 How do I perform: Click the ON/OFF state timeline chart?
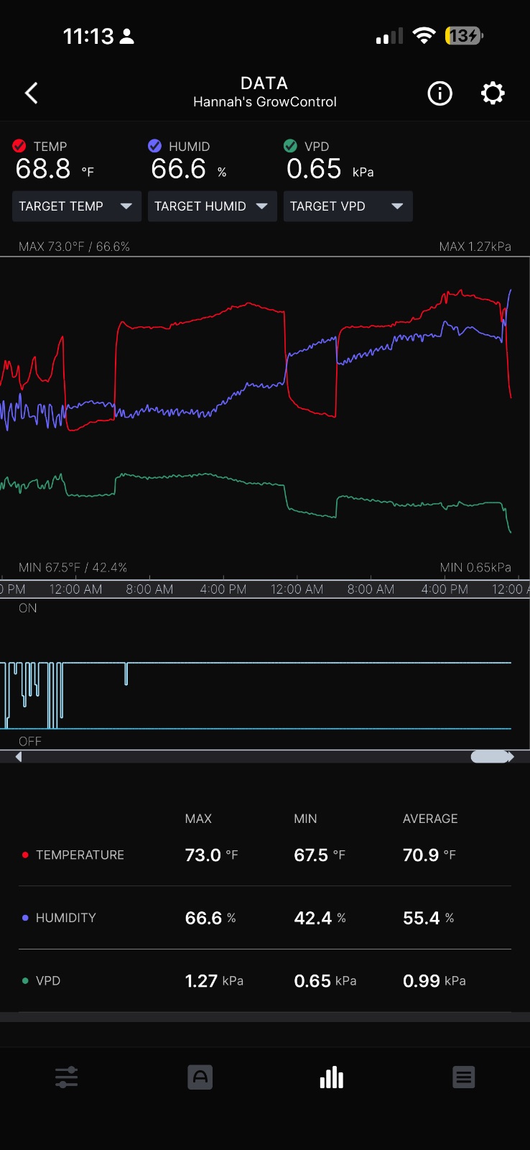265,676
